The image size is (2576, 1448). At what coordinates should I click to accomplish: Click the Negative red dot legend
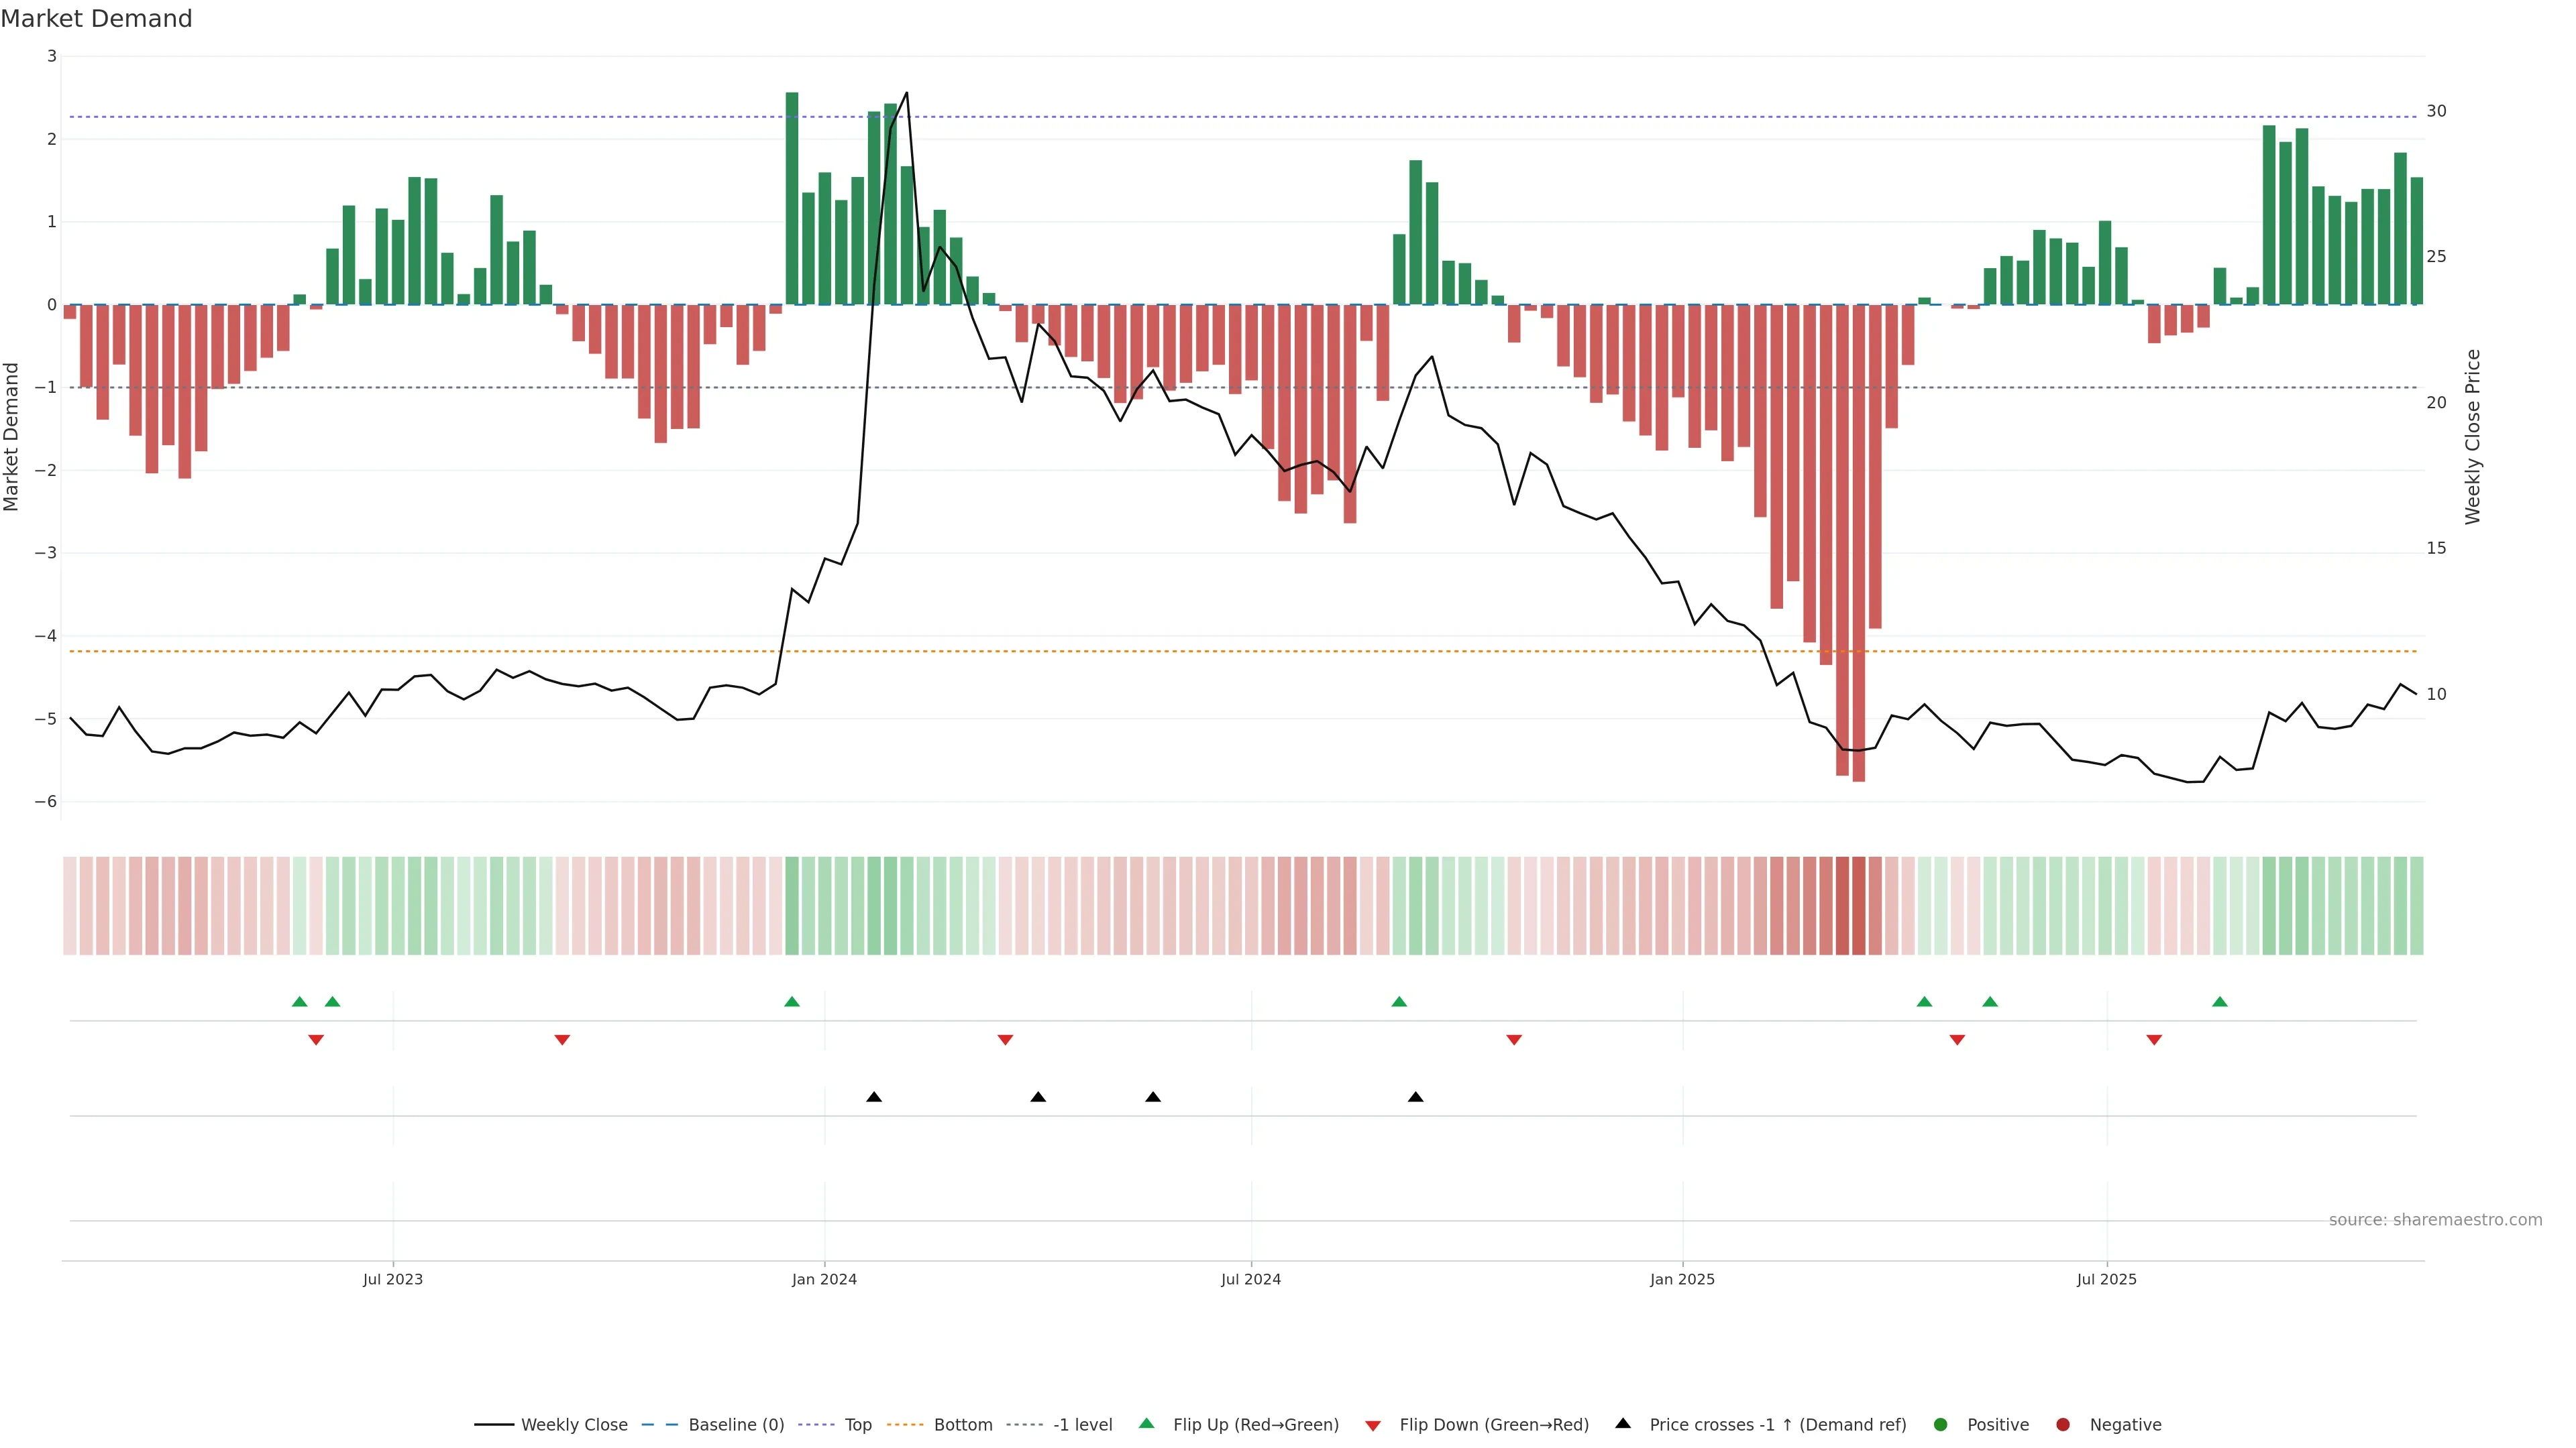(2062, 1424)
